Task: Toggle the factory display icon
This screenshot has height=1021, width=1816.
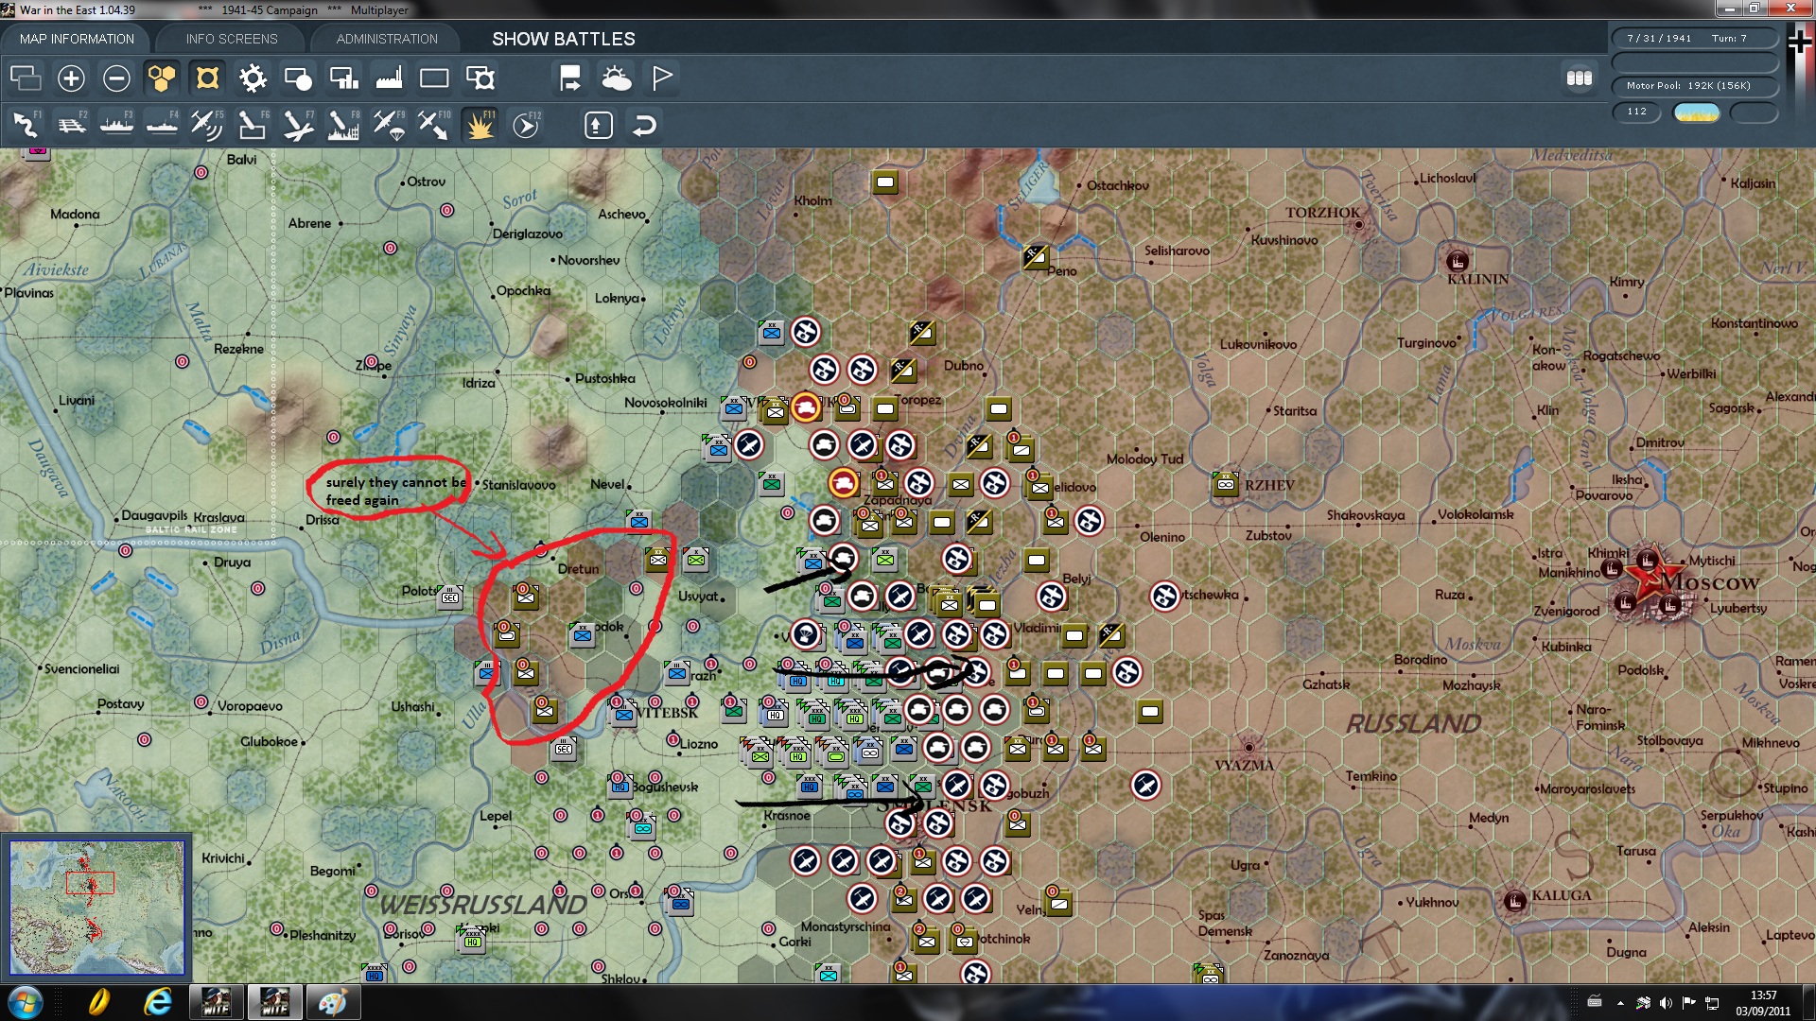Action: tap(389, 78)
